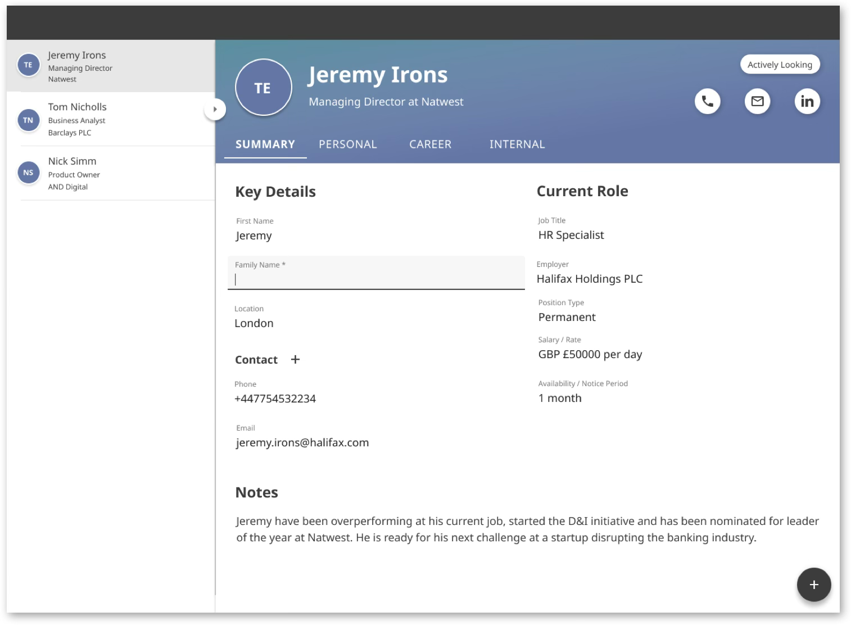
Task: Click the Current Role heading
Action: [582, 191]
